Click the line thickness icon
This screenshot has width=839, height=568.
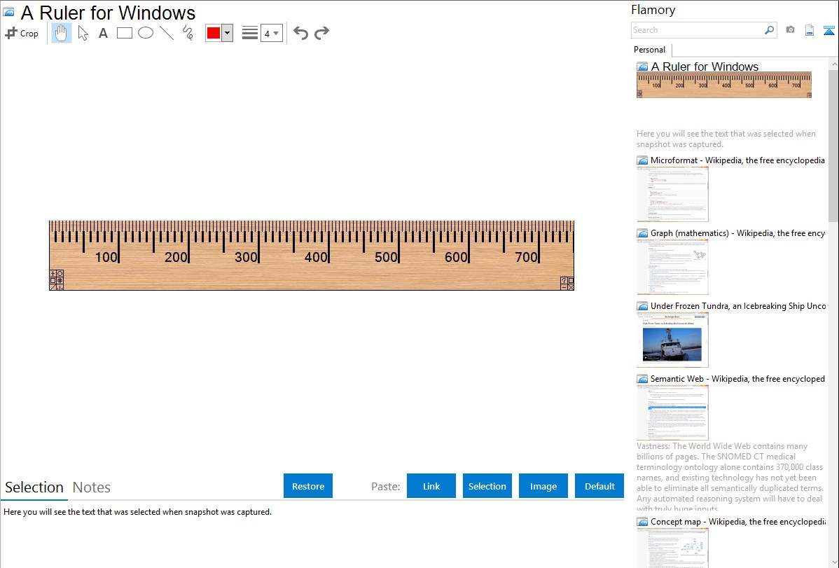click(250, 33)
